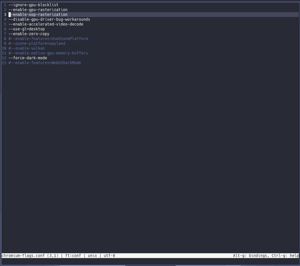
Task: Click commented '#--enable-vulkan' line
Action: pos(27,48)
